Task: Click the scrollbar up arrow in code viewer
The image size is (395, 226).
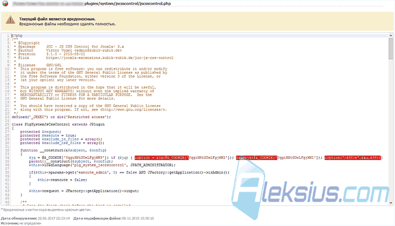Action: [x=390, y=36]
